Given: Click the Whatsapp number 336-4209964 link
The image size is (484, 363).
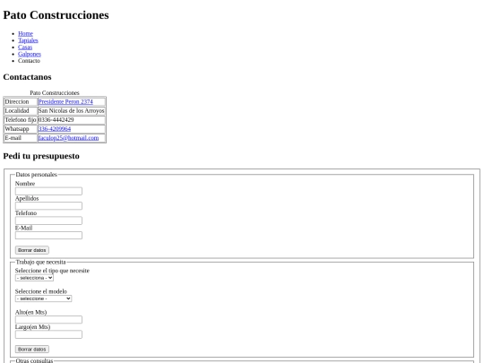Looking at the screenshot, I should coord(55,129).
